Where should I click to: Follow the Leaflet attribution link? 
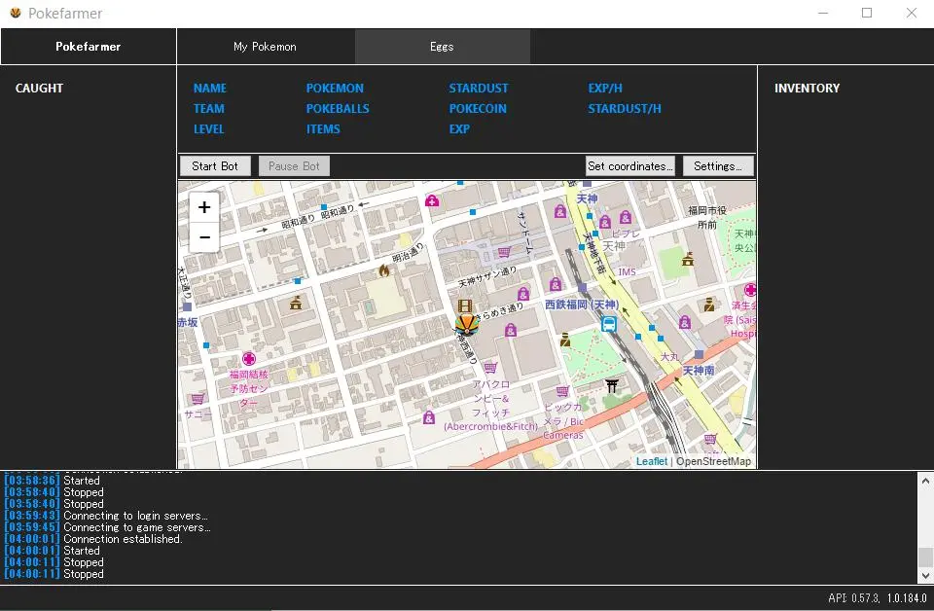coord(652,461)
